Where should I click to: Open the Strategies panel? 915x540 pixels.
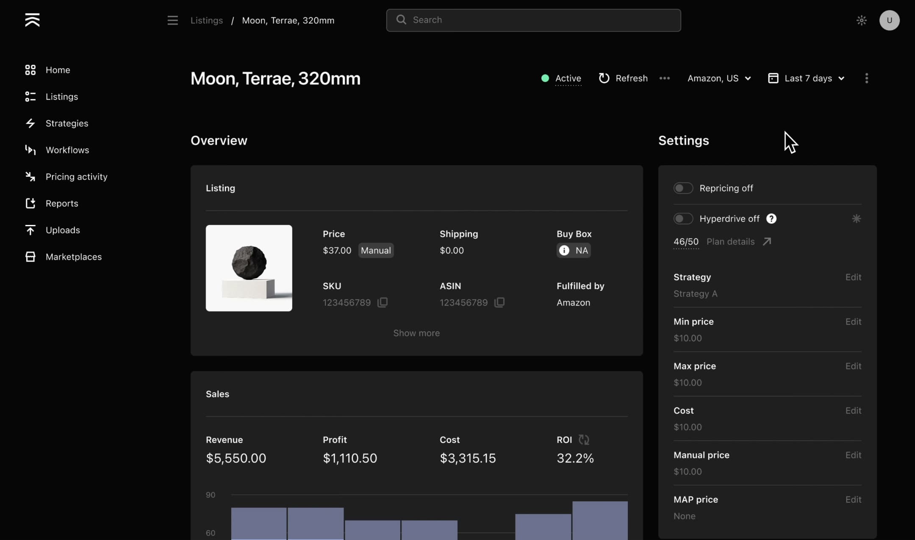pyautogui.click(x=67, y=123)
